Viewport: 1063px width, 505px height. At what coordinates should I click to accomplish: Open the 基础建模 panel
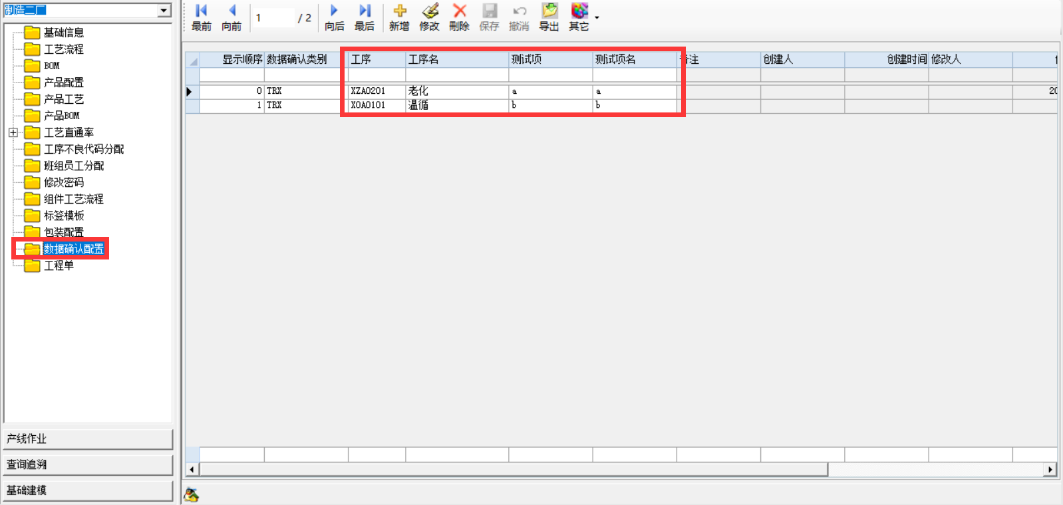(x=88, y=490)
